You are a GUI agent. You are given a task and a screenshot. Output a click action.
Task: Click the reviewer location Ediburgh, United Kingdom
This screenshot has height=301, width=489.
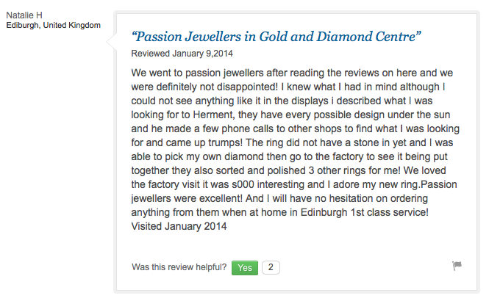[53, 26]
